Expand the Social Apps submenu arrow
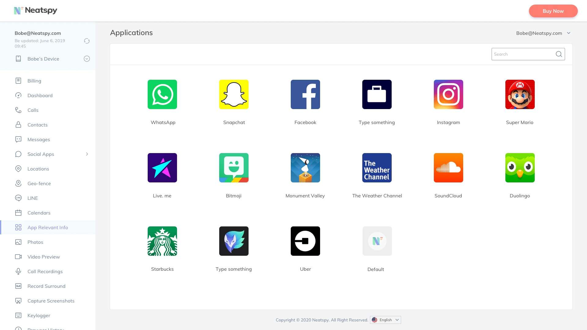 pos(87,154)
